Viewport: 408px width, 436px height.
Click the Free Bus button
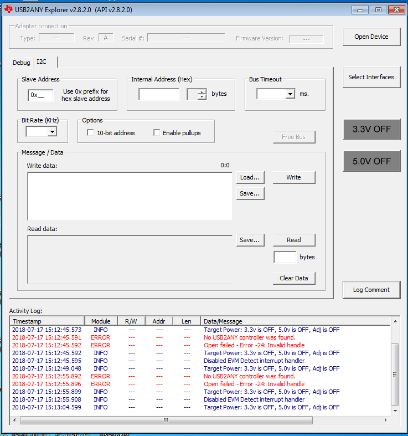(294, 137)
